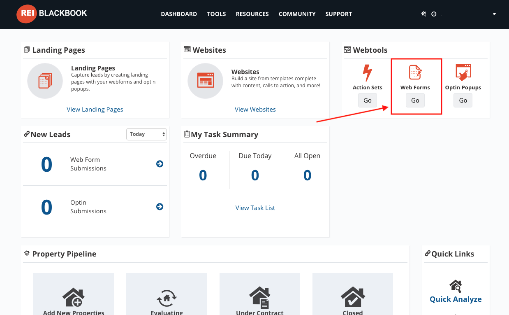The width and height of the screenshot is (509, 315).
Task: Click the Landing Pages bold title text
Action: pyautogui.click(x=93, y=68)
